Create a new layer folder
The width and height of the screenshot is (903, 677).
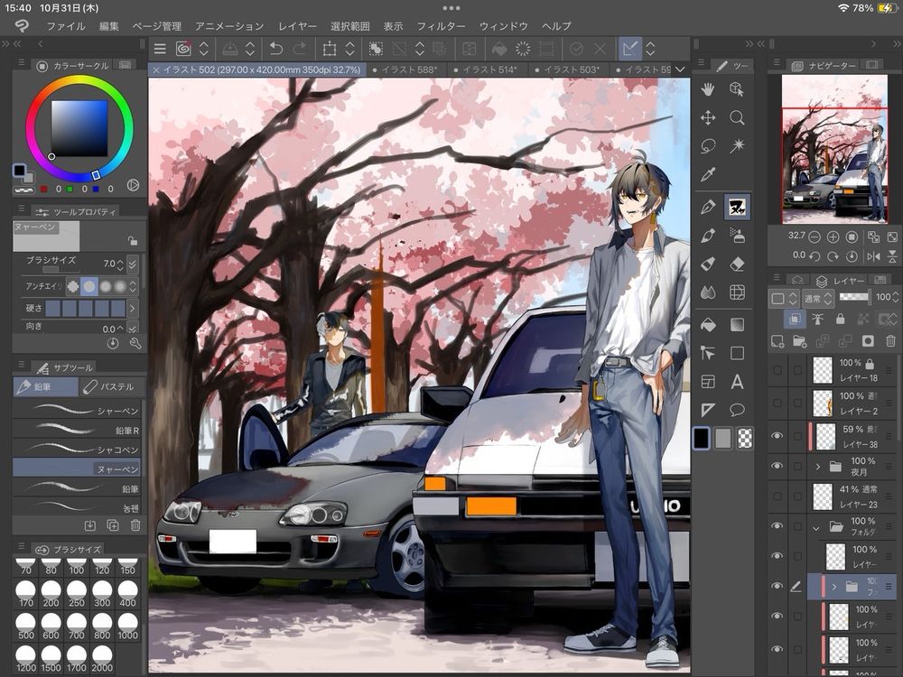(799, 341)
